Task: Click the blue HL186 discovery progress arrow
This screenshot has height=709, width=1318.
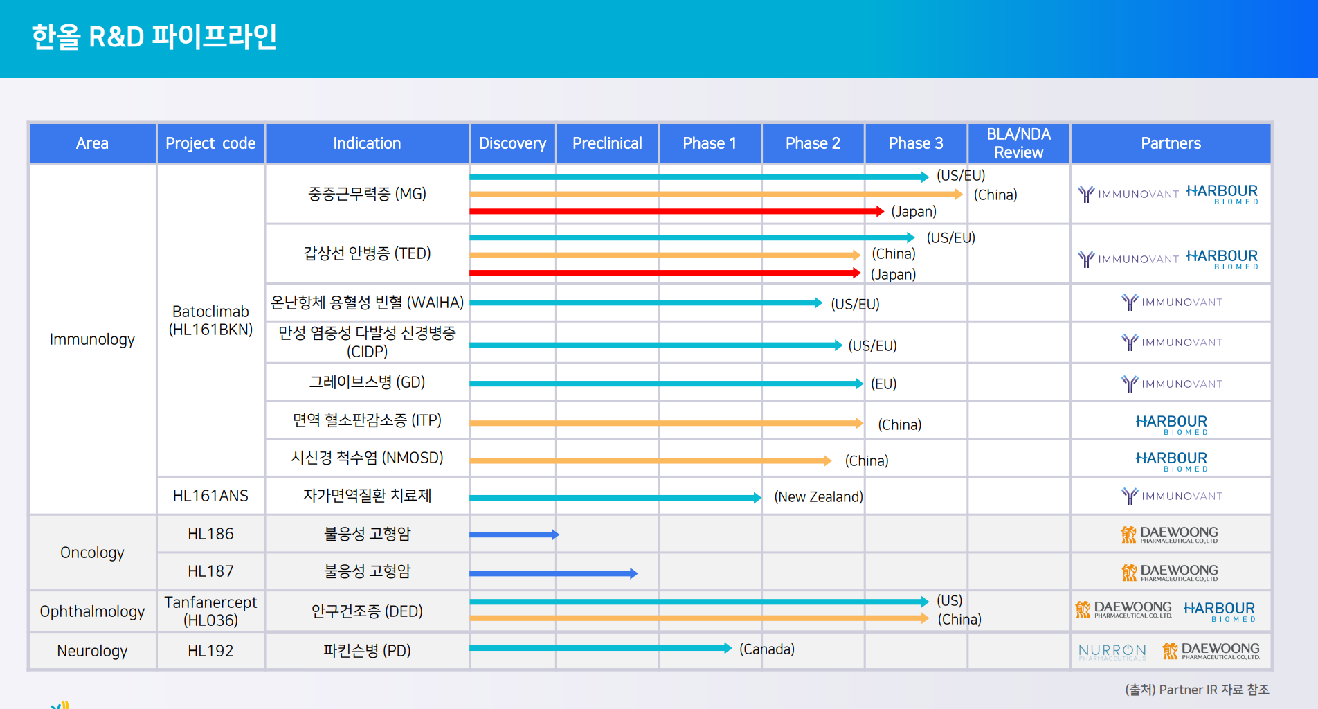Action: tap(514, 535)
